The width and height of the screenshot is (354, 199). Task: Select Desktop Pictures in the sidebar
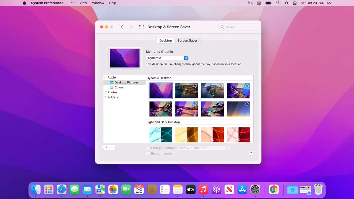(125, 82)
